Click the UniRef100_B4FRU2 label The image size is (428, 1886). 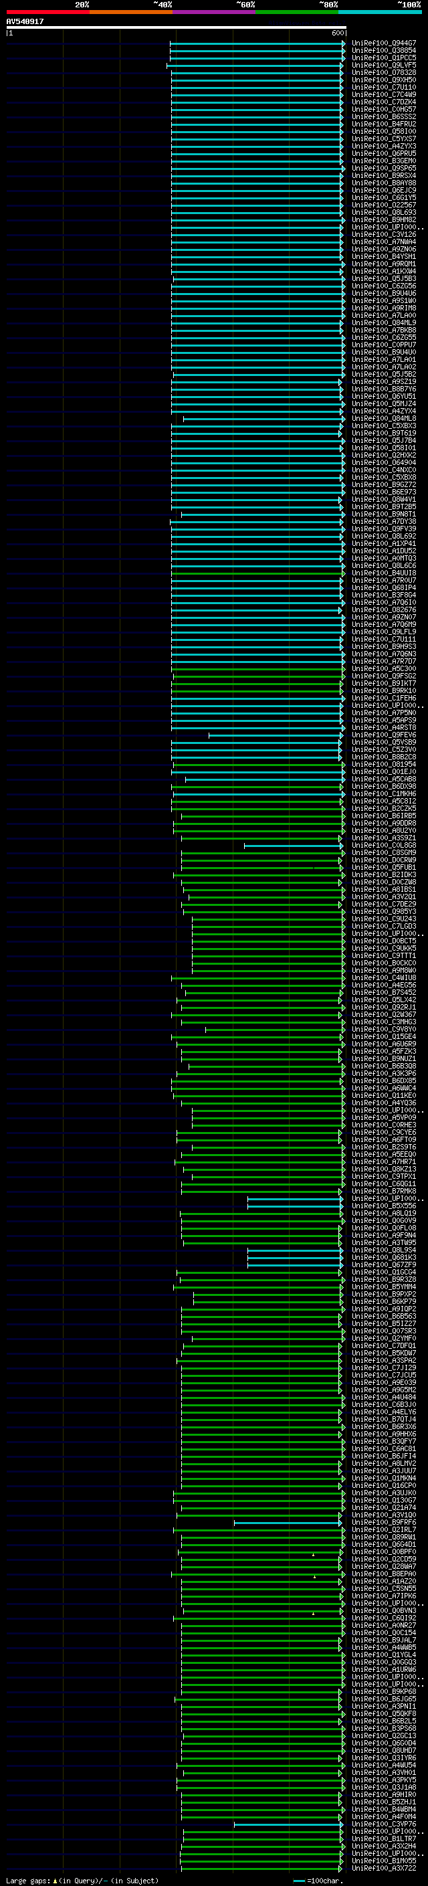[x=384, y=124]
